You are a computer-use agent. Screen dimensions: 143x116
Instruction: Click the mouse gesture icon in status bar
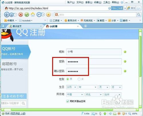tap(100, 114)
